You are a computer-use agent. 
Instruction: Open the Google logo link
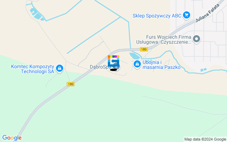tap(12, 138)
